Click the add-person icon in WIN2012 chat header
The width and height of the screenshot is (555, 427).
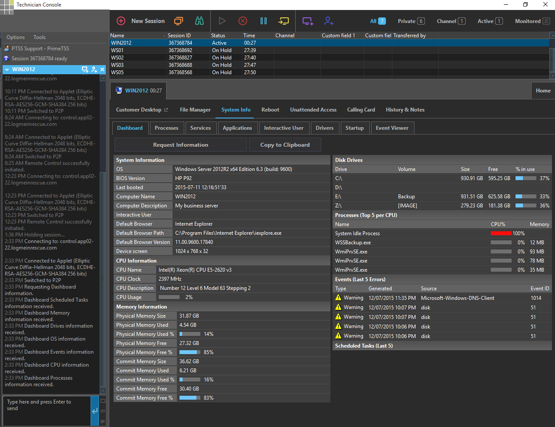94,69
